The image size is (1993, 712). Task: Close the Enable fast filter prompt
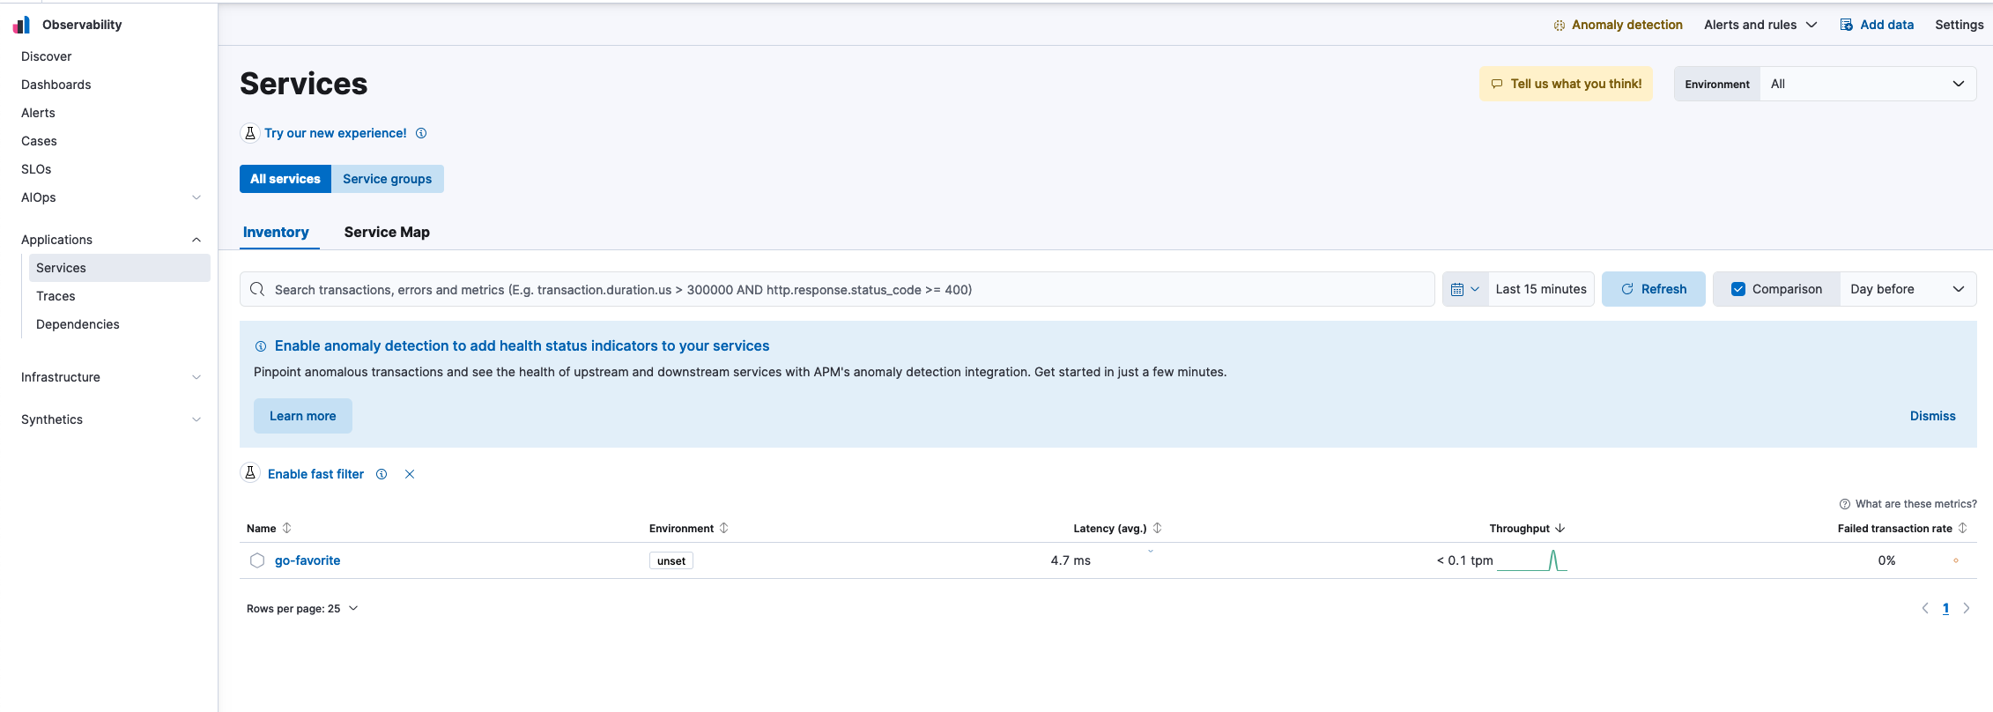pos(410,474)
